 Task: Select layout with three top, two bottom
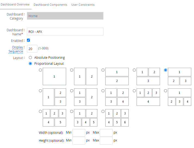tap(41, 111)
